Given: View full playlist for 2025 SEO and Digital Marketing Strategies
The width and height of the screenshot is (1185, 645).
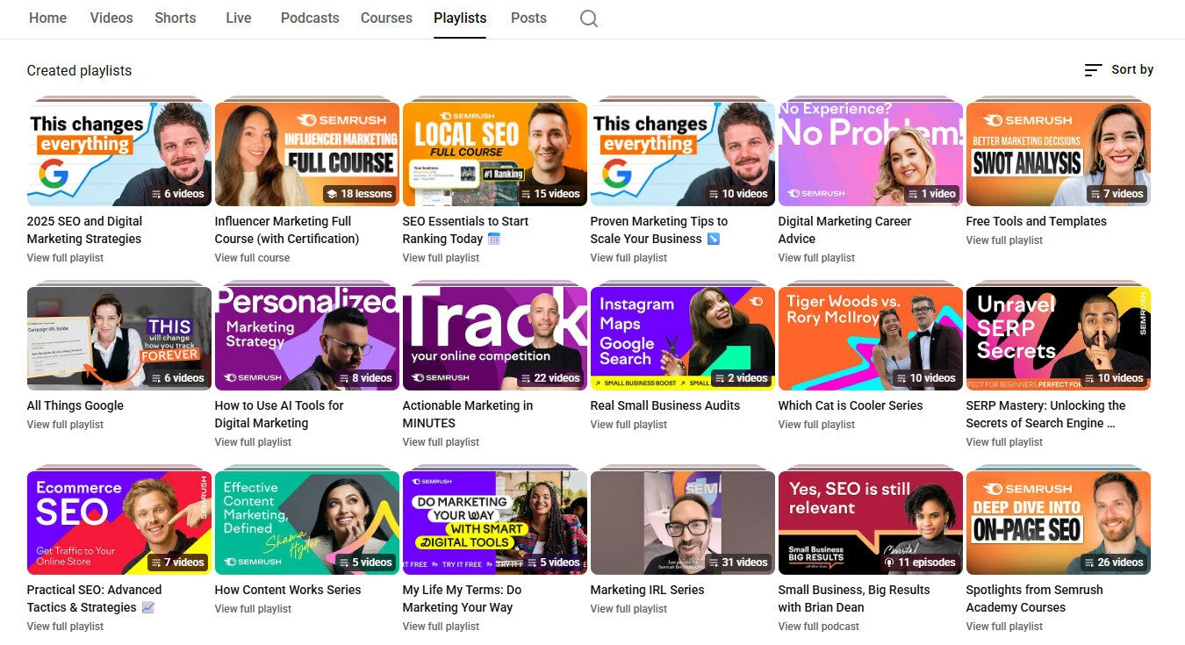Looking at the screenshot, I should coord(64,257).
